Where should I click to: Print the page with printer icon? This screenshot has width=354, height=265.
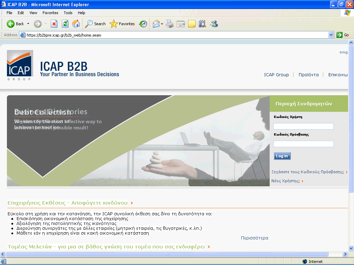point(169,24)
